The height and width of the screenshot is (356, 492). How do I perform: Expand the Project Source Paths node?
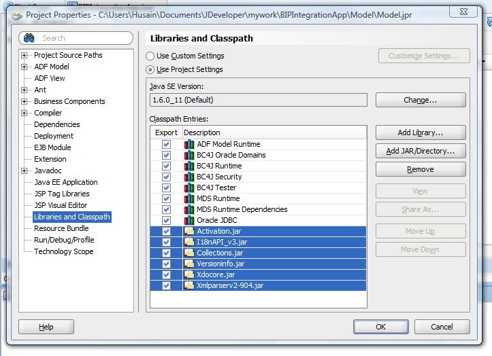[x=24, y=56]
